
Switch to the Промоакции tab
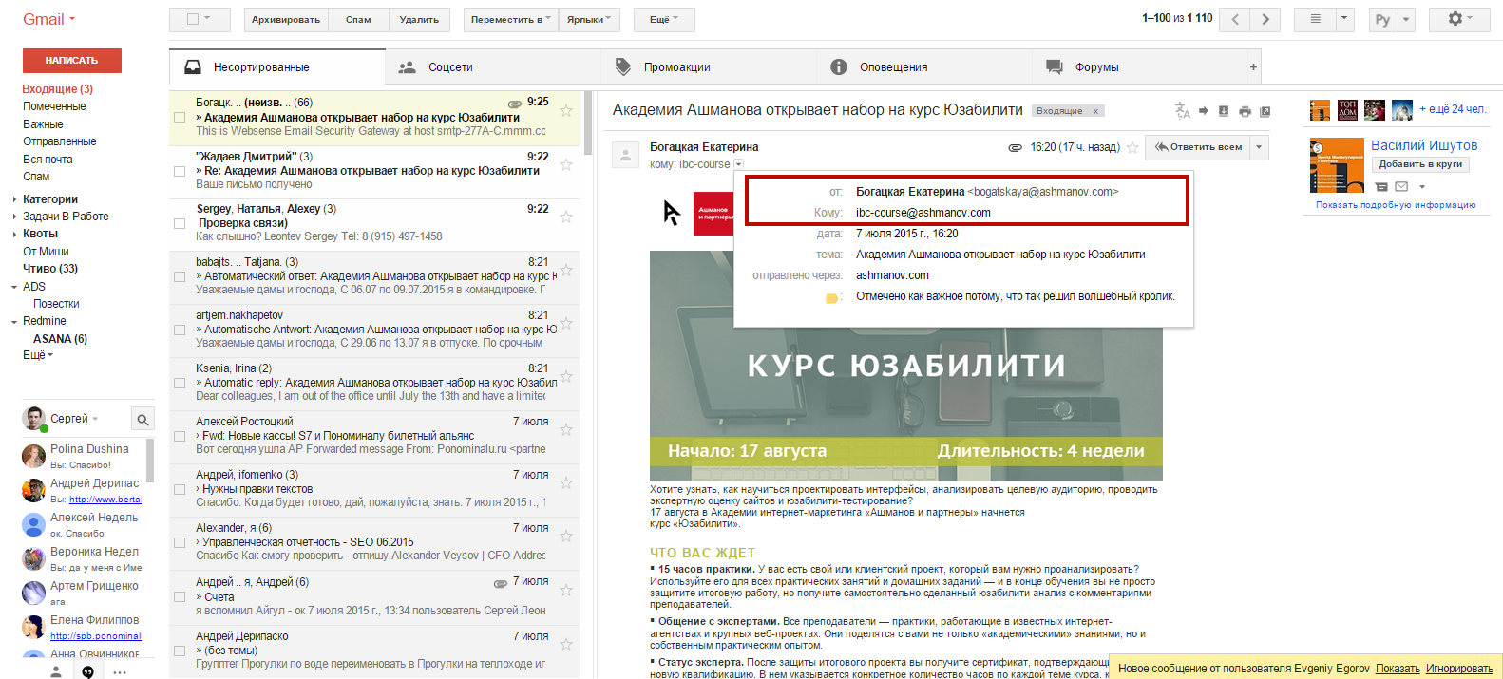(x=709, y=67)
